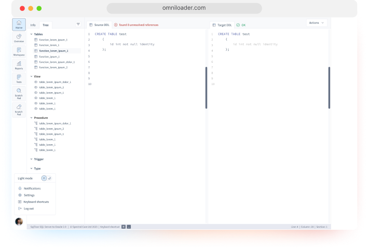Switch to dark mode moon toggle
Screen dimensions: 368x250
click(x=49, y=178)
